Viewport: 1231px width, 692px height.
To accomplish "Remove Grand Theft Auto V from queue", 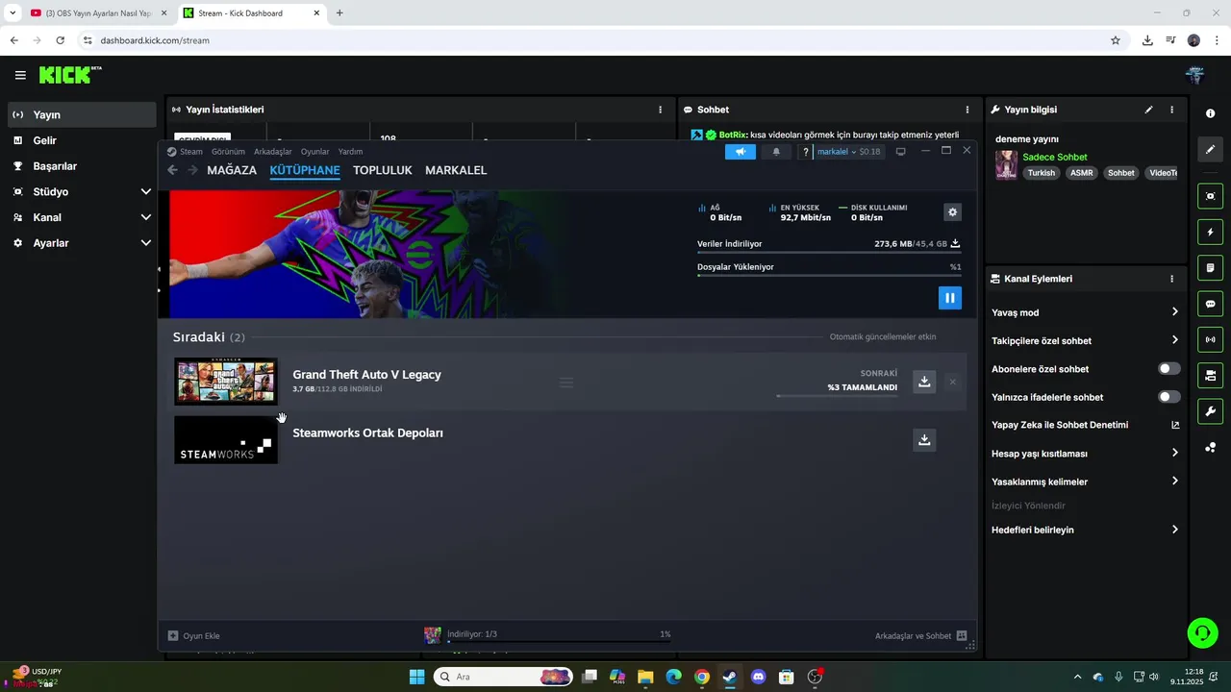I will (952, 382).
